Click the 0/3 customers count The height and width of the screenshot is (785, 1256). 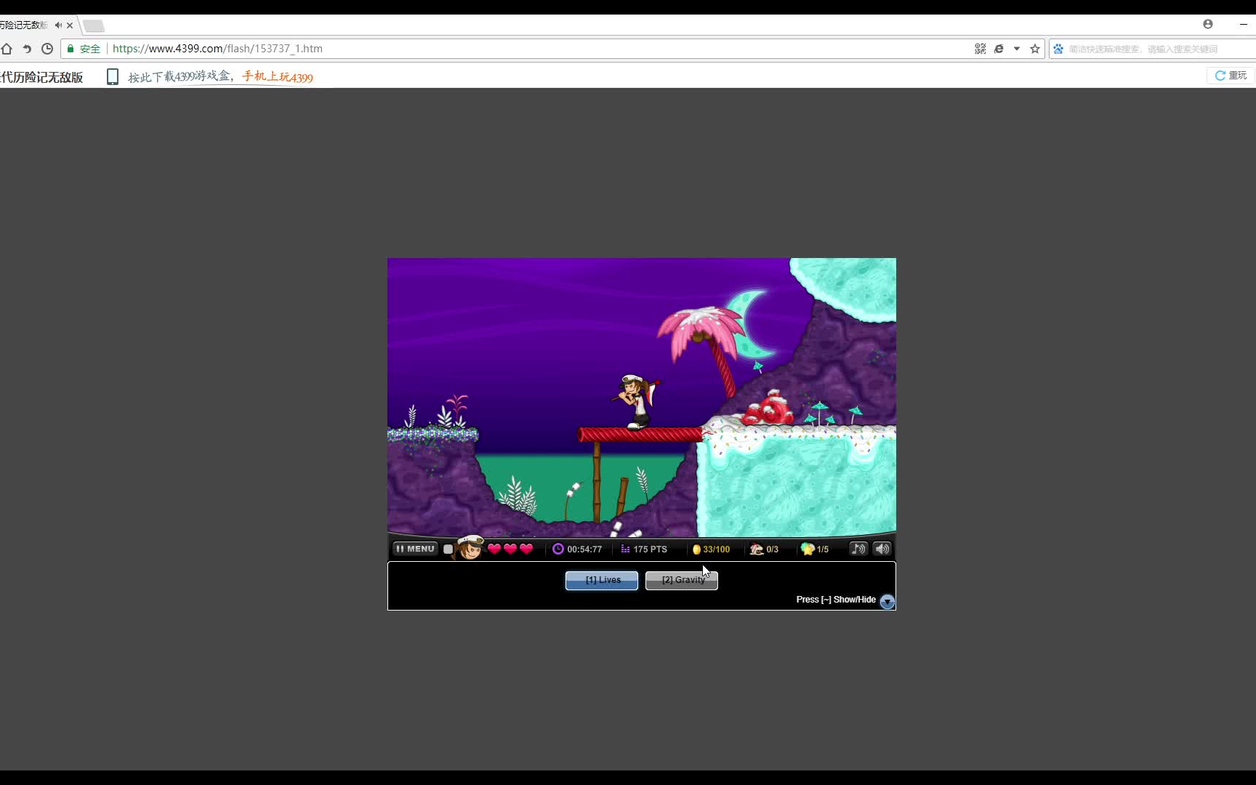pyautogui.click(x=772, y=549)
